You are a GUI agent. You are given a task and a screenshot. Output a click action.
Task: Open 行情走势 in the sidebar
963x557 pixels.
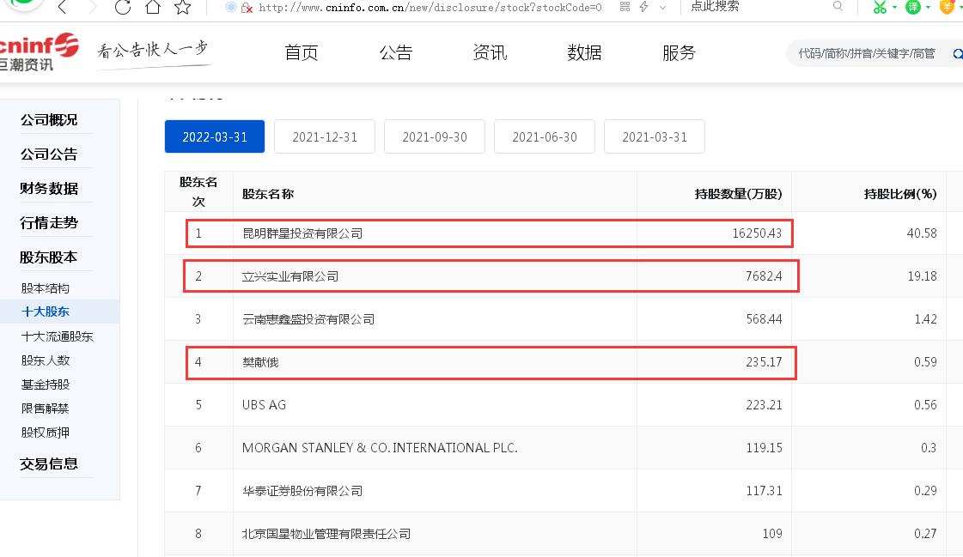[49, 222]
